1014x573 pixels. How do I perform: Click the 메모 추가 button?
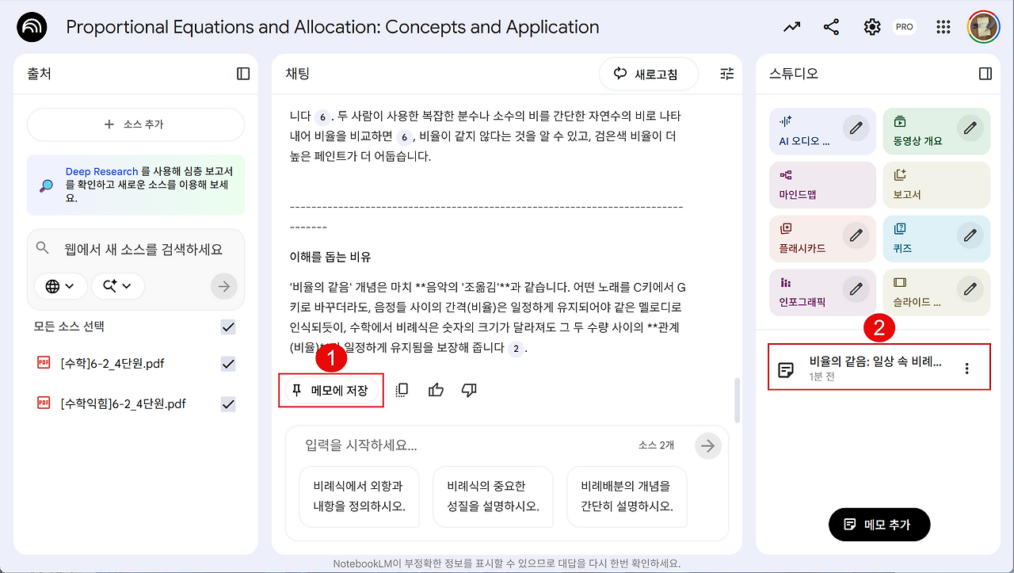[879, 525]
